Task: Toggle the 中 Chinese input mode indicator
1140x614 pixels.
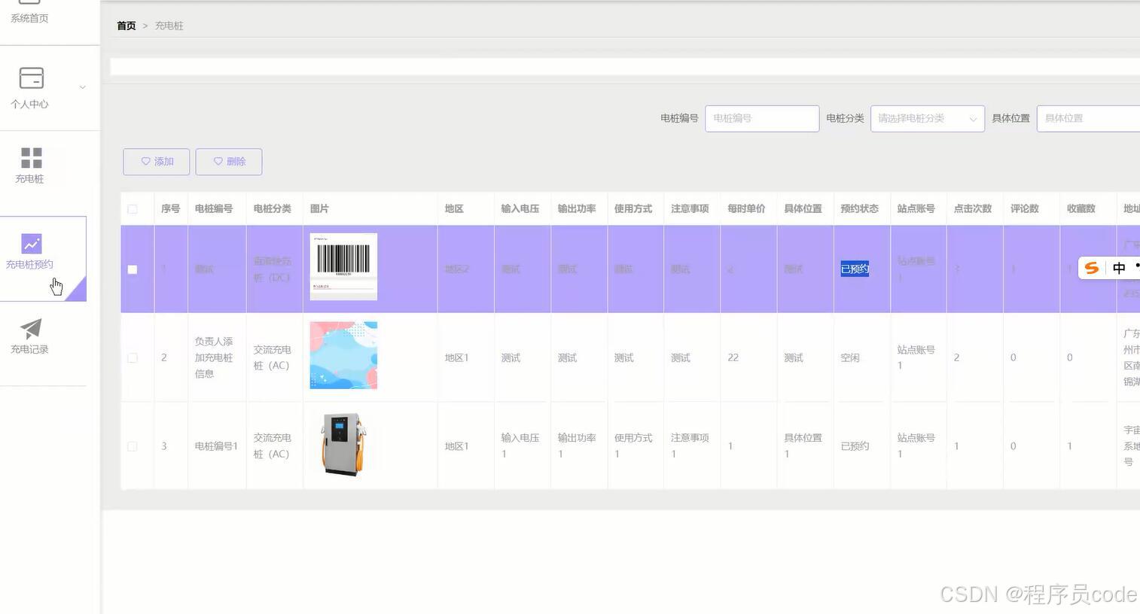Action: click(1119, 268)
